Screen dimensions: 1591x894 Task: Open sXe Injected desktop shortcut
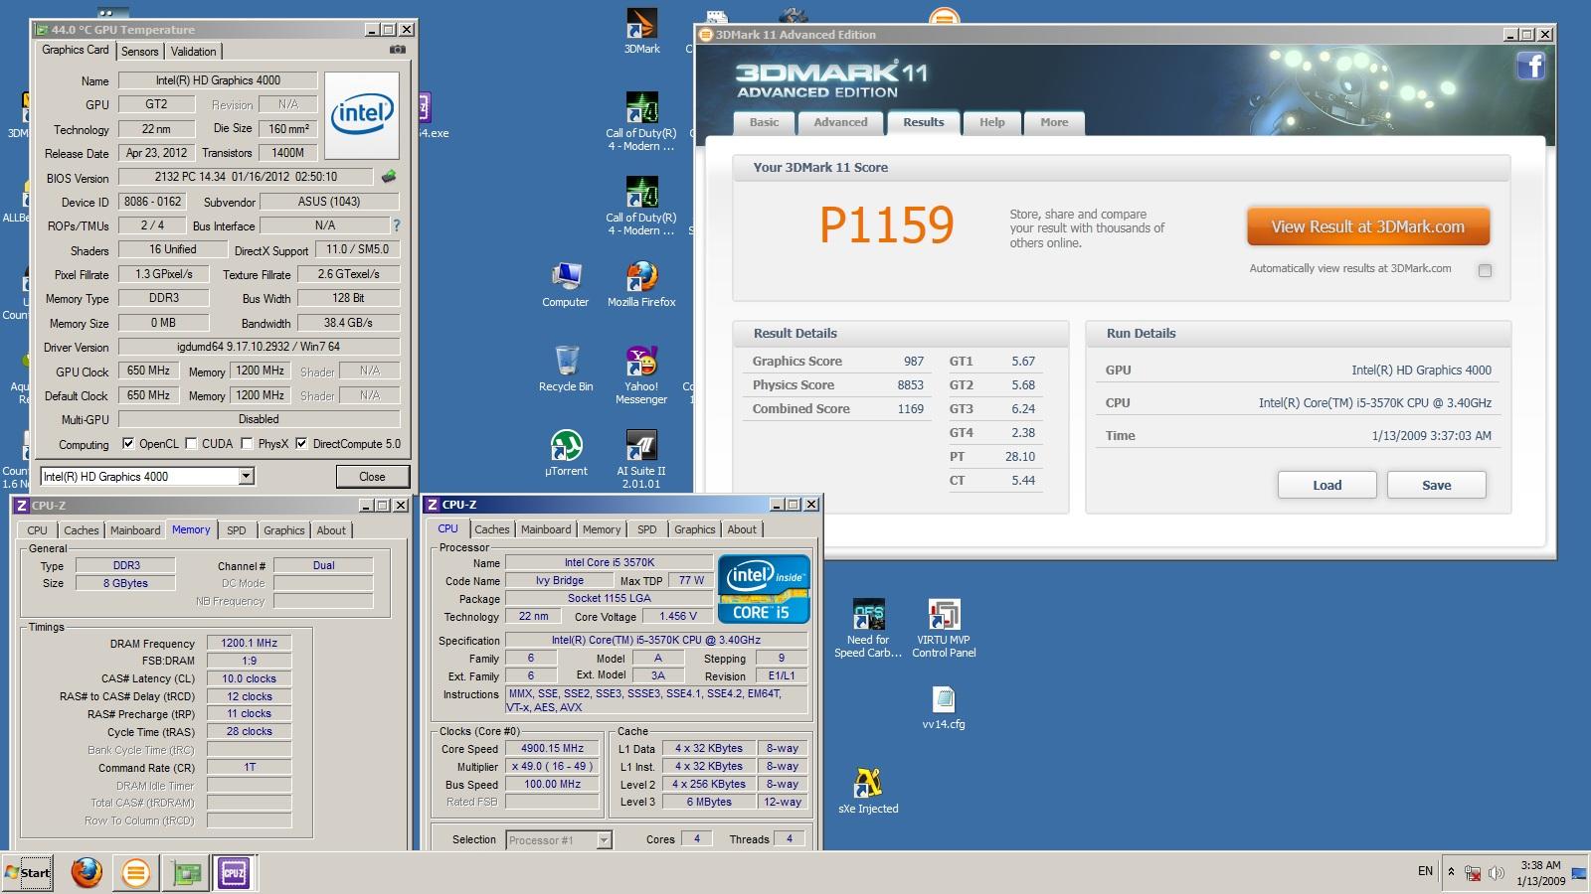[868, 791]
